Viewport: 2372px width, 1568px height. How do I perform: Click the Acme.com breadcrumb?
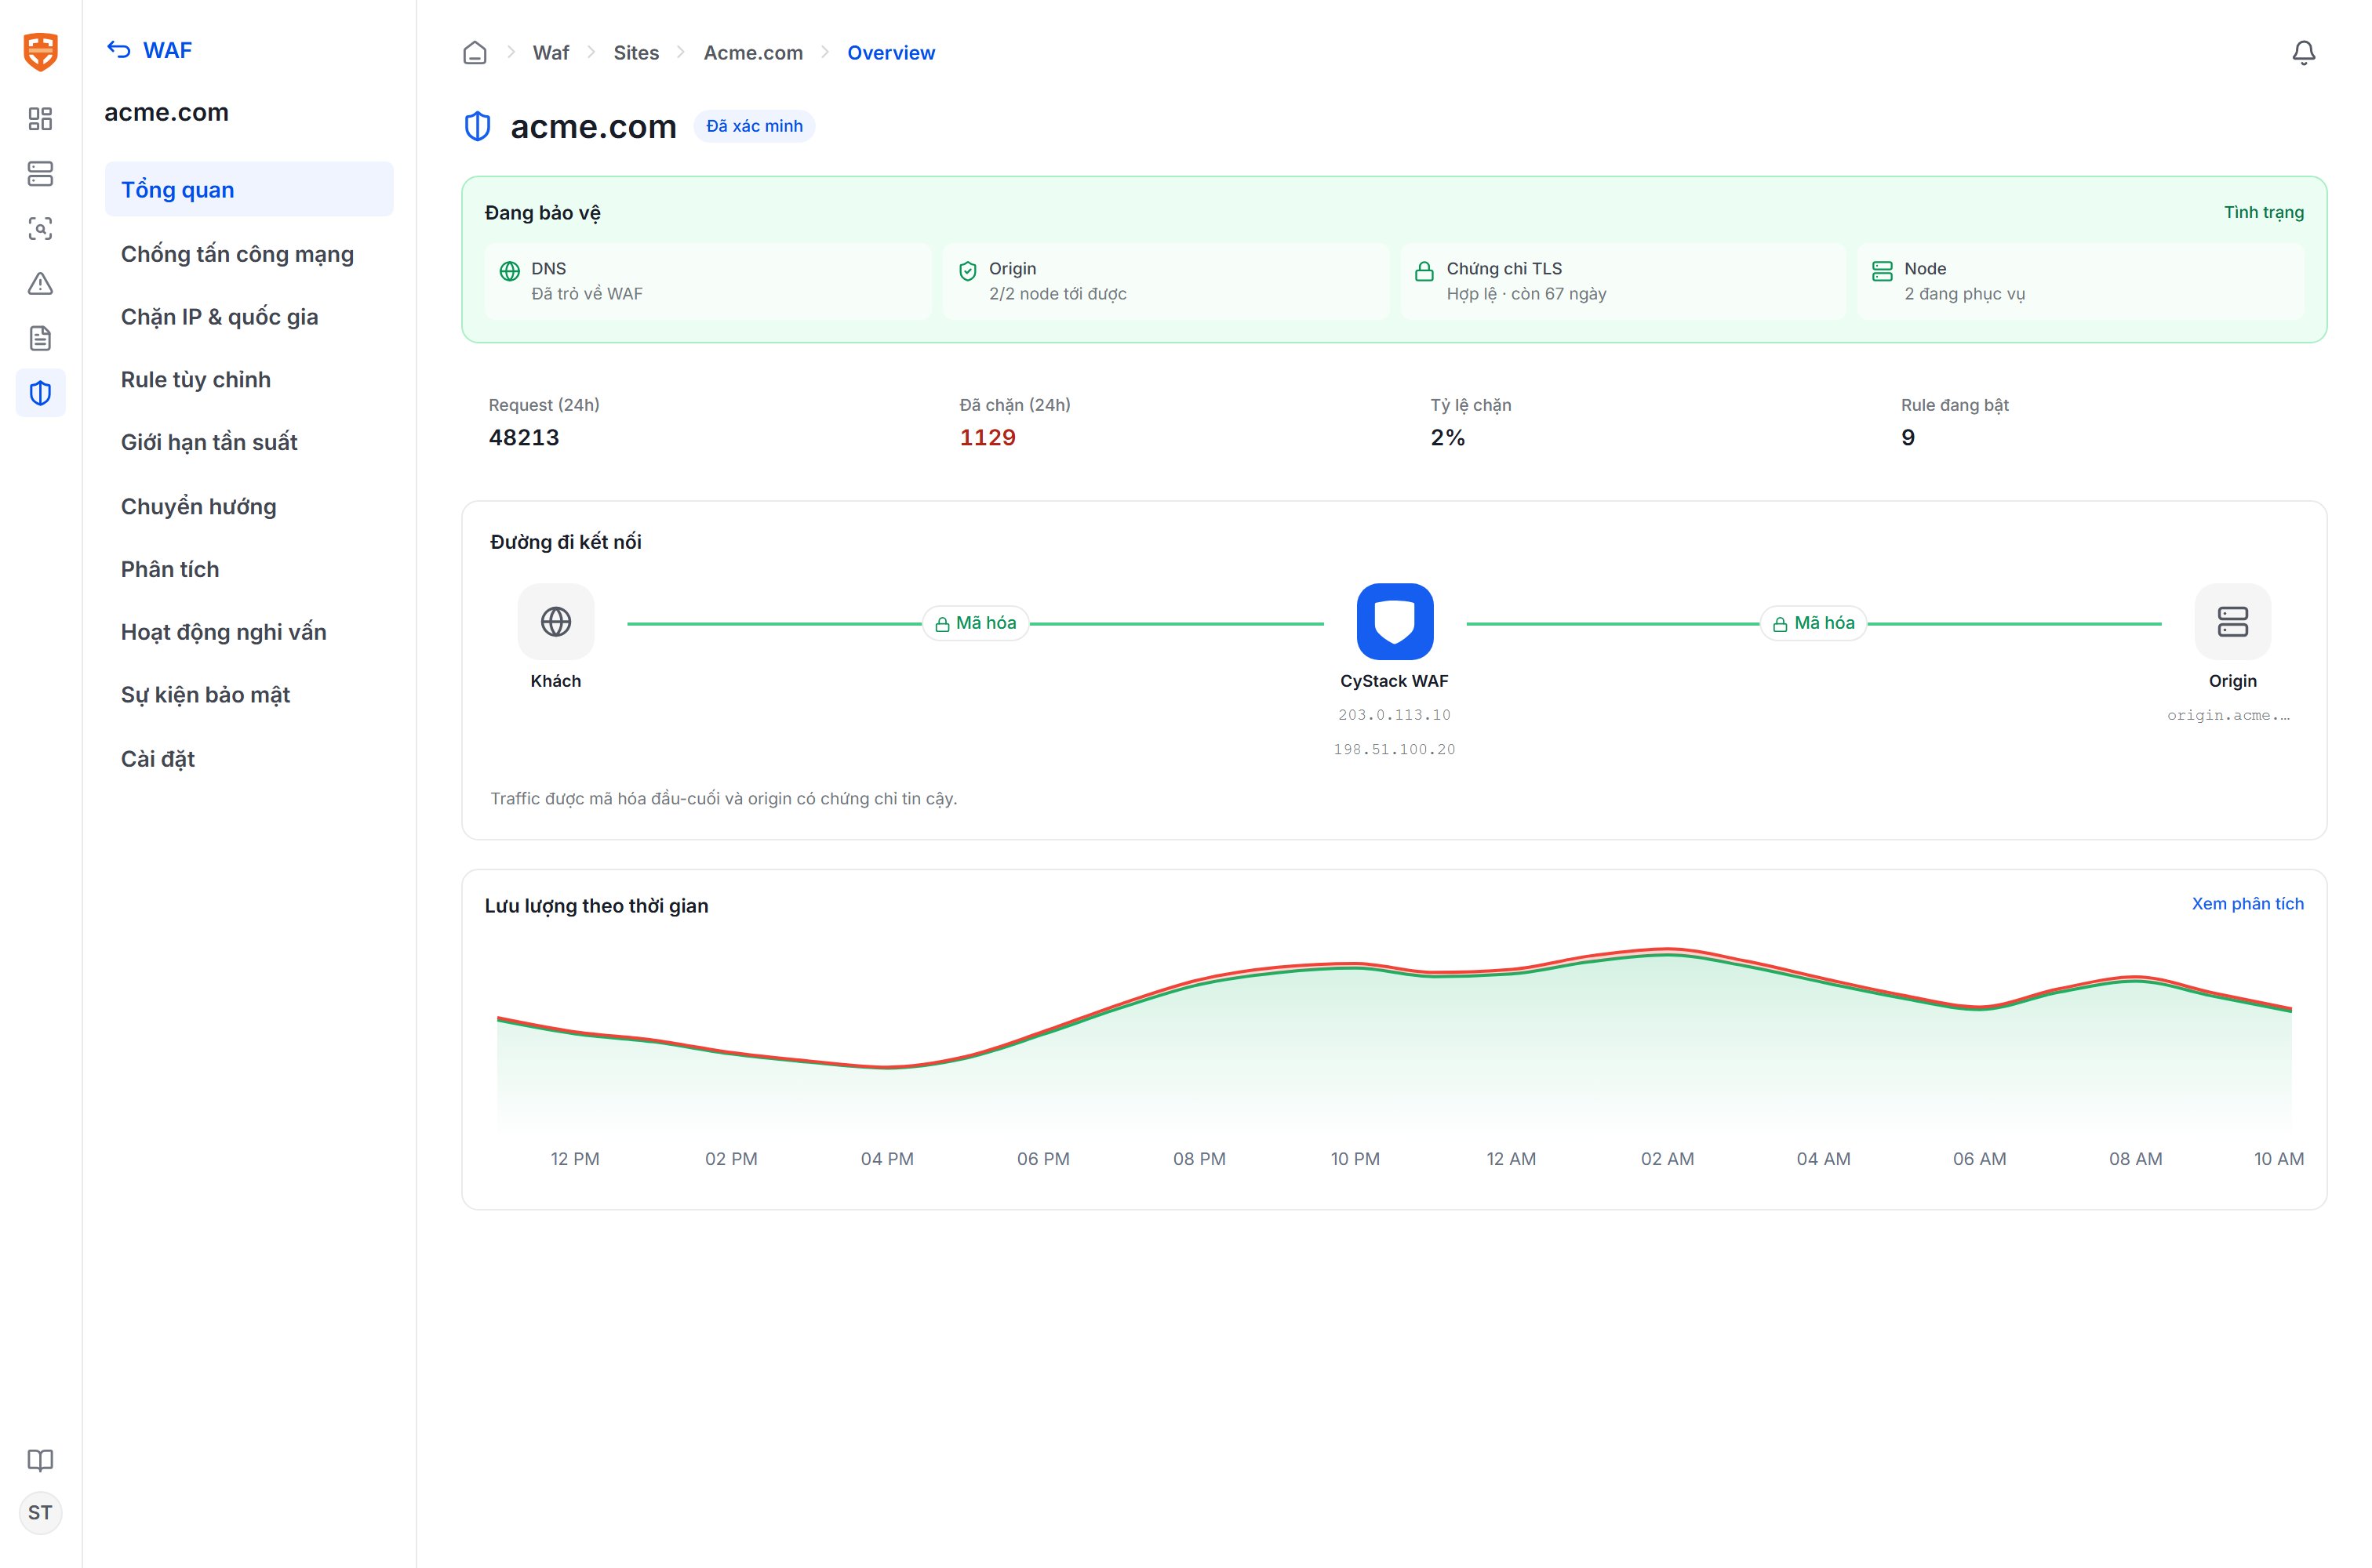753,53
